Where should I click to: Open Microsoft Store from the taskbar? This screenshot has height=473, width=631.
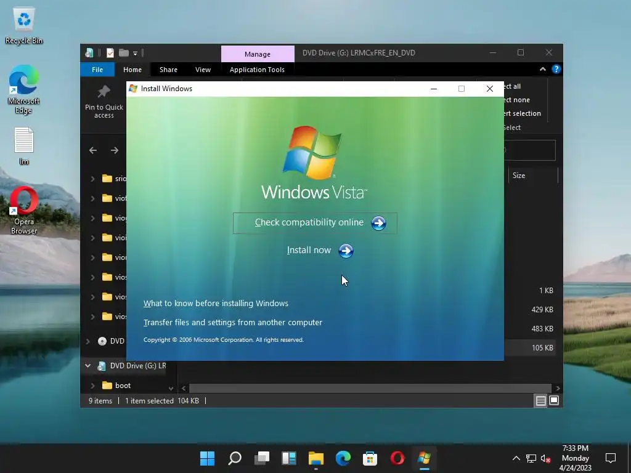pyautogui.click(x=370, y=458)
